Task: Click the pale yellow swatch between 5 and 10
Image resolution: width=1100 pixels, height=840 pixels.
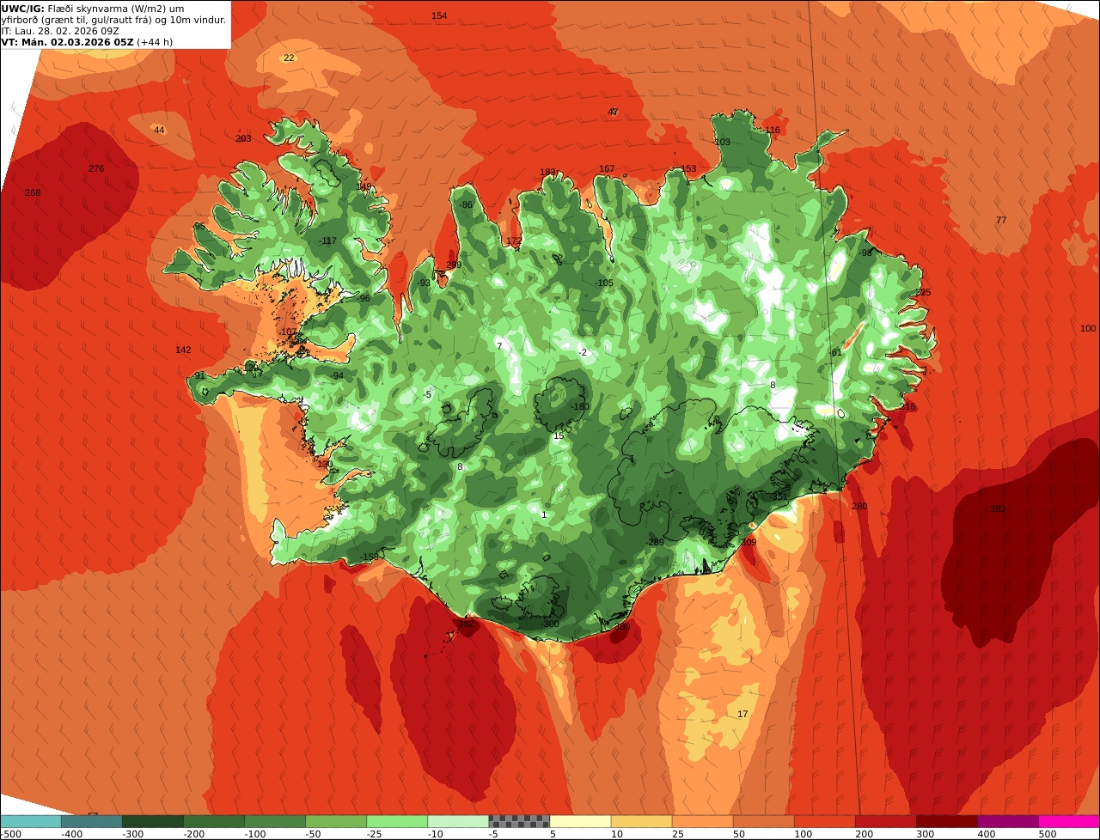Action: click(x=580, y=821)
